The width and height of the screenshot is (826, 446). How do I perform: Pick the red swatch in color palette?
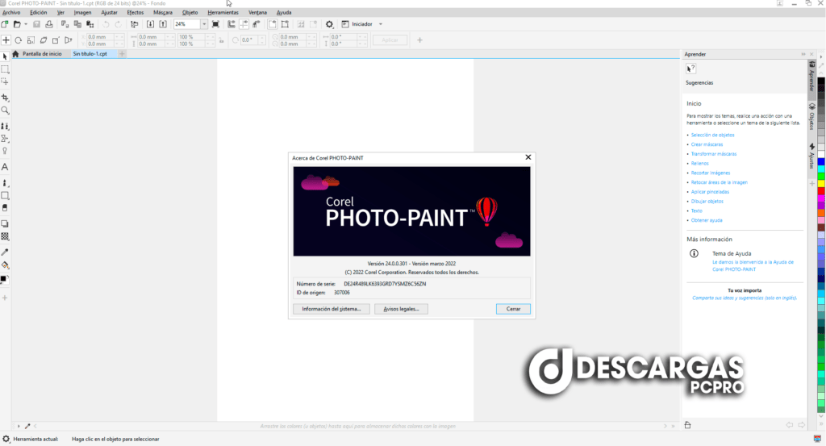point(821,190)
